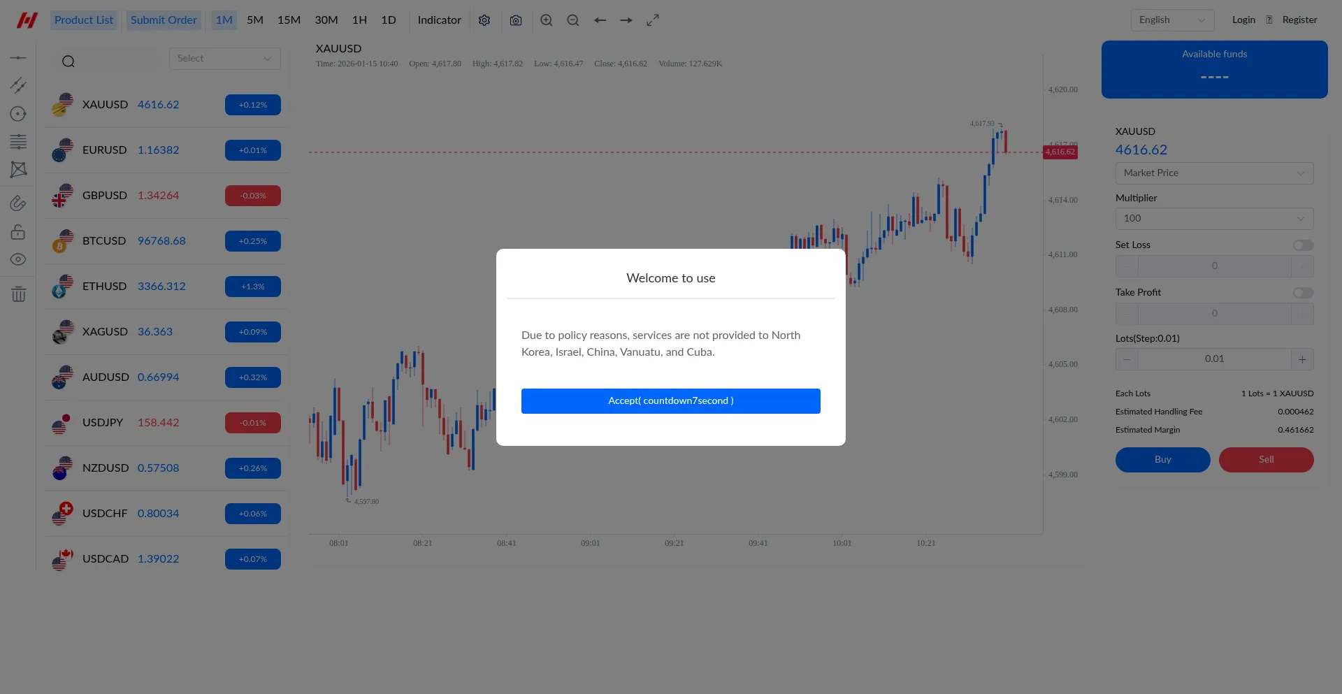Screen dimensions: 1342x694
Task: Toggle drawings visibility eye icon
Action: pyautogui.click(x=18, y=259)
